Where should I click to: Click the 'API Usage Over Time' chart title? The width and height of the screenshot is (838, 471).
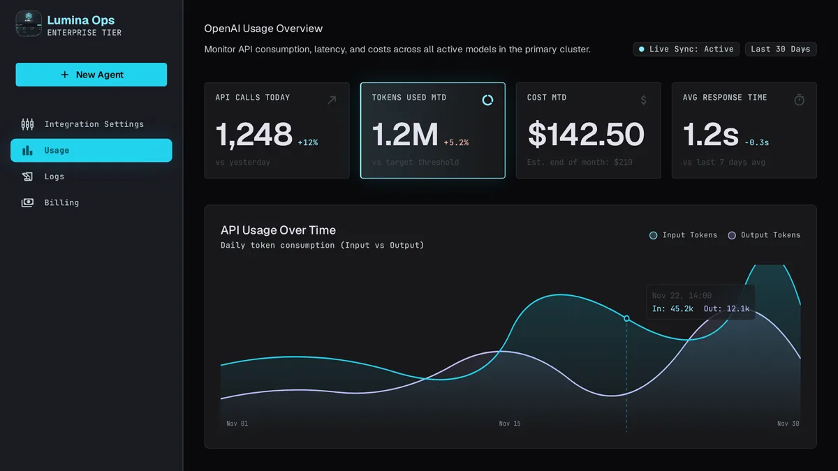pyautogui.click(x=278, y=230)
